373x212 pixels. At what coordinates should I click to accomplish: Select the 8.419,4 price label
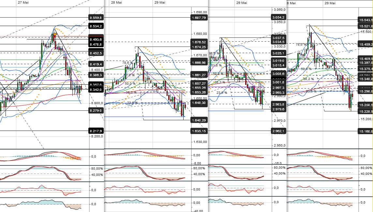(x=96, y=64)
